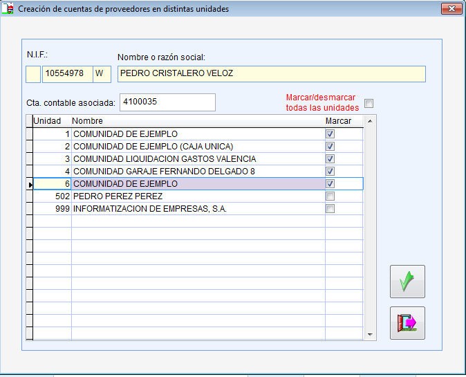
Task: Uncheck Marcar for unit 6 COMUNIDAD DE EJEMPLO
Action: (x=330, y=184)
